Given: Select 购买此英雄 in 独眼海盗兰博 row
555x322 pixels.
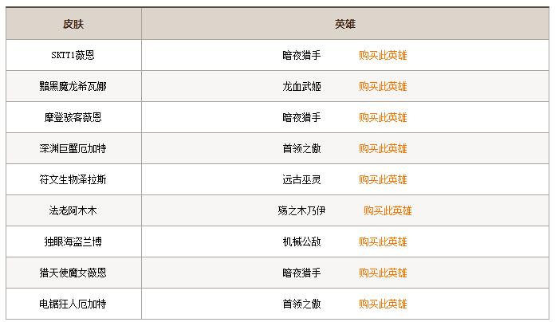Looking at the screenshot, I should click(383, 241).
